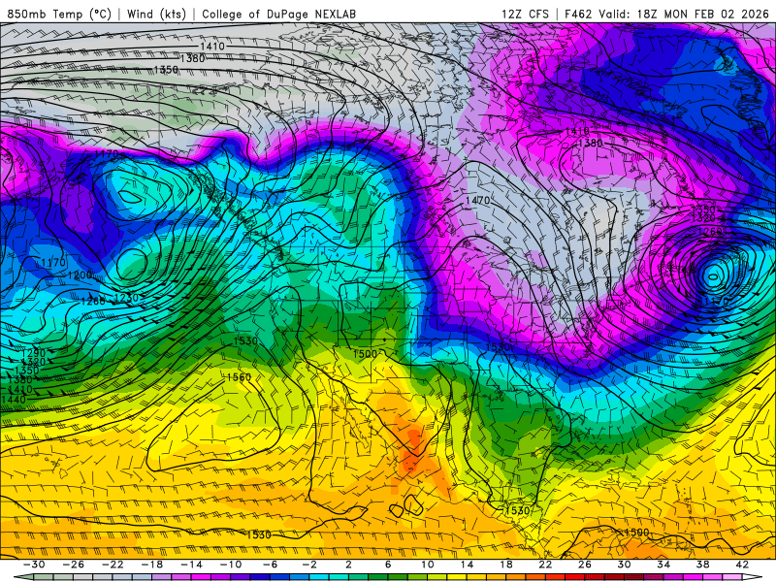Viewport: 776px width, 582px height.
Task: Click the 42 color scale label
Action: [742, 565]
